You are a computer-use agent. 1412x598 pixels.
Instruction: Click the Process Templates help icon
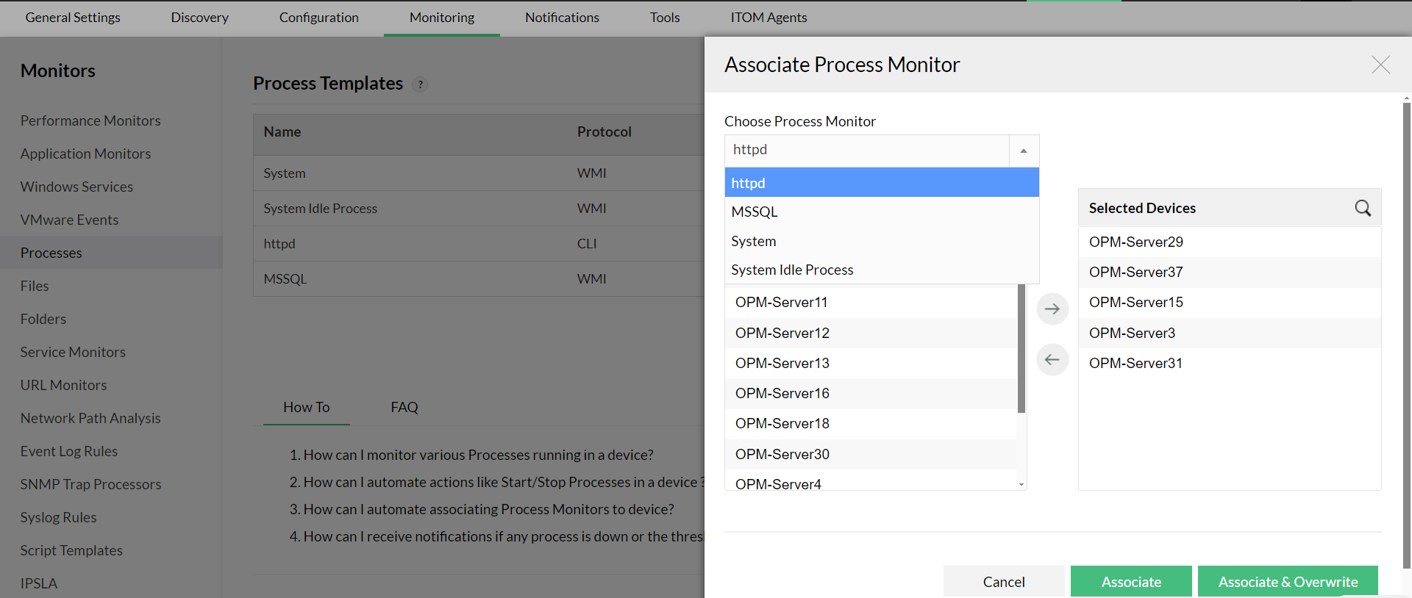pyautogui.click(x=421, y=84)
